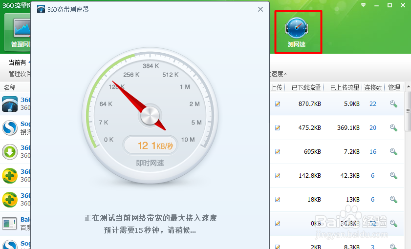Viewport: 411px width, 249px height.
Task: Click the 名称 column header
Action: pyautogui.click(x=10, y=87)
